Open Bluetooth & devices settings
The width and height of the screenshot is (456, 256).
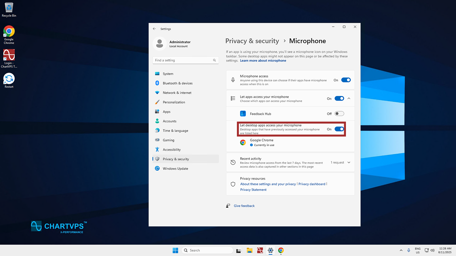point(177,83)
